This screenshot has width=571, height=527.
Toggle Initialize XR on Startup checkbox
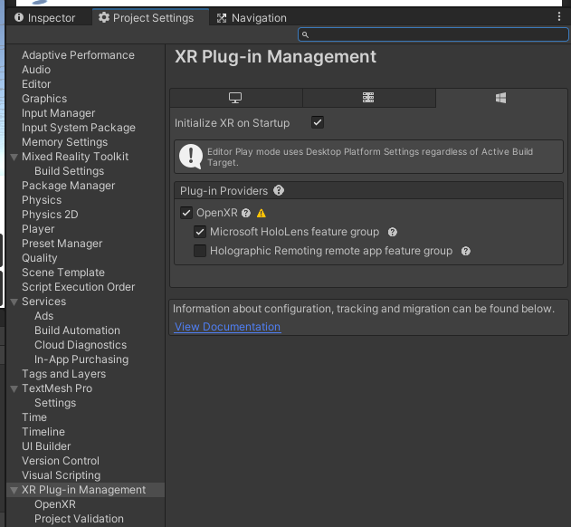[x=318, y=122]
